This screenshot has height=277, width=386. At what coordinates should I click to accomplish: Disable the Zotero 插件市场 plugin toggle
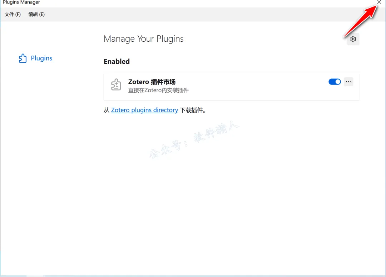[x=335, y=82]
